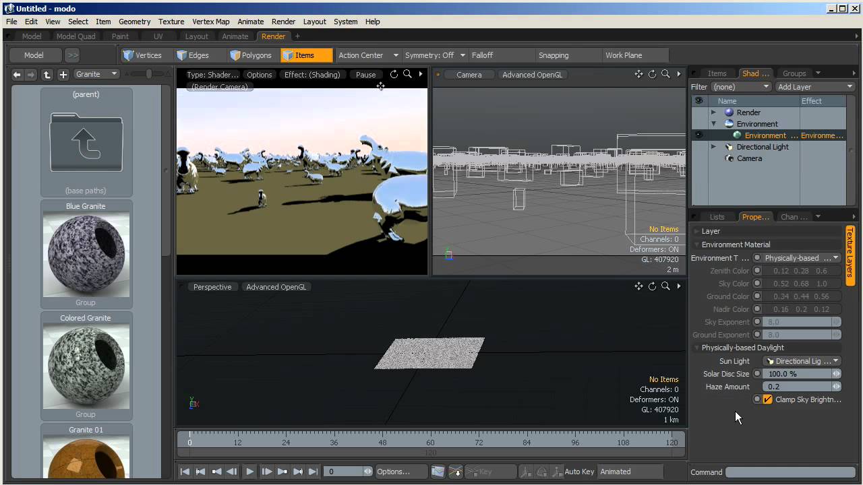Click the eye column header in shader tree
Screen dimensions: 863x485
tap(698, 101)
